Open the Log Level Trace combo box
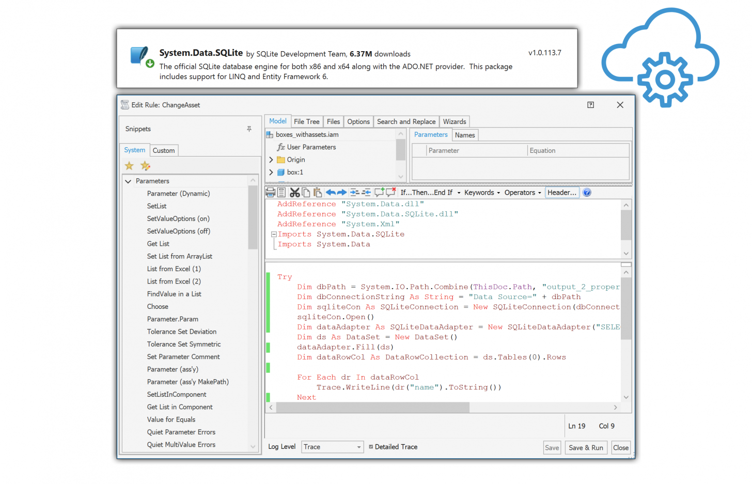This screenshot has height=484, width=752. (332, 447)
